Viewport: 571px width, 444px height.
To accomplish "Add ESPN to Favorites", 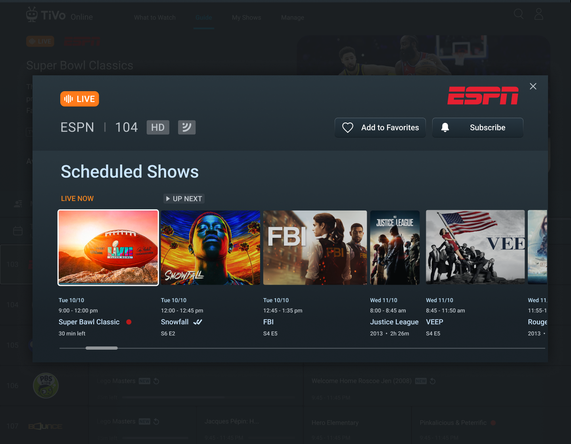I will click(x=380, y=128).
